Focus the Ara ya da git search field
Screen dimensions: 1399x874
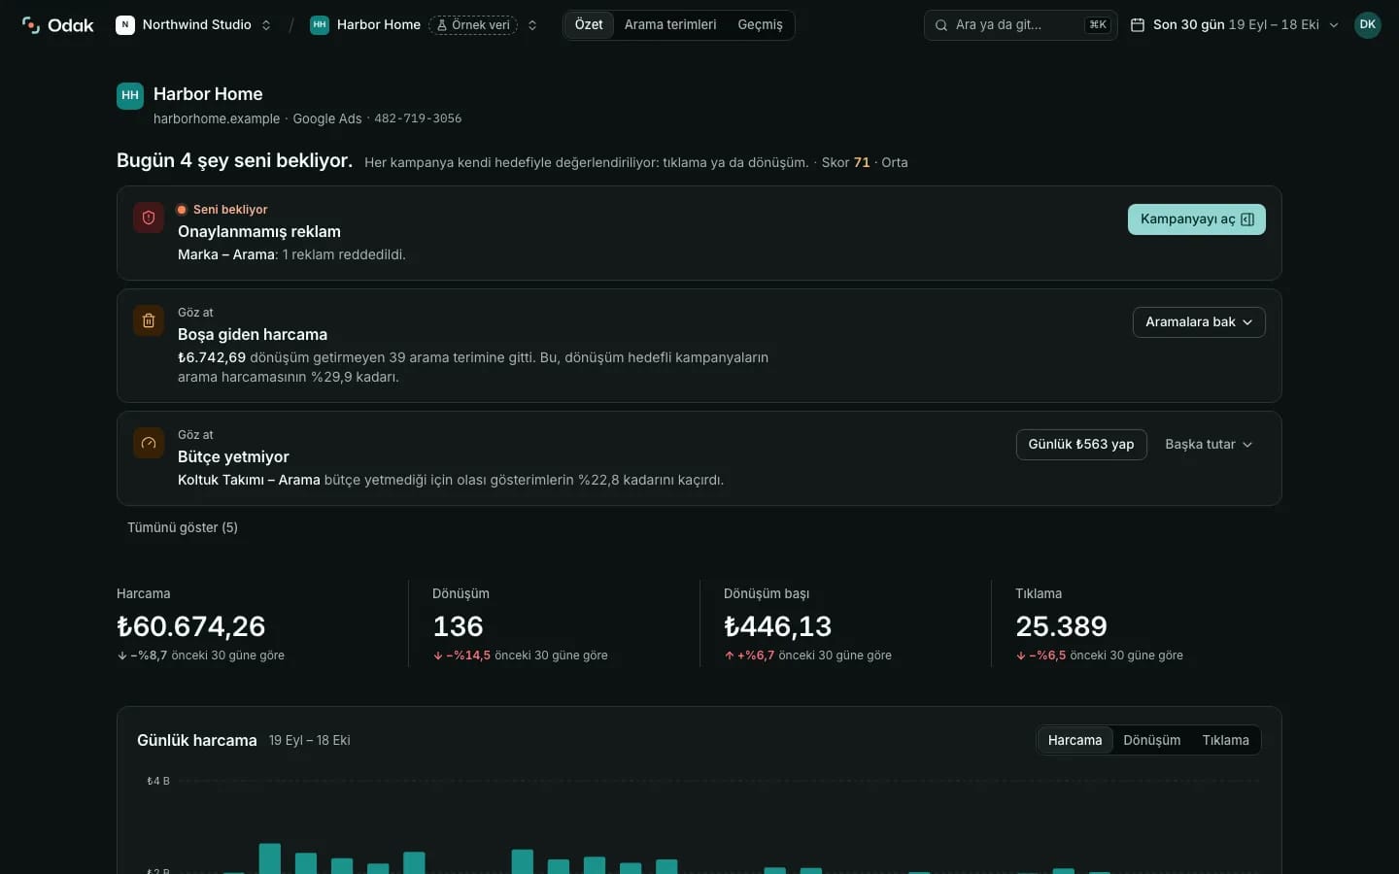point(1020,25)
